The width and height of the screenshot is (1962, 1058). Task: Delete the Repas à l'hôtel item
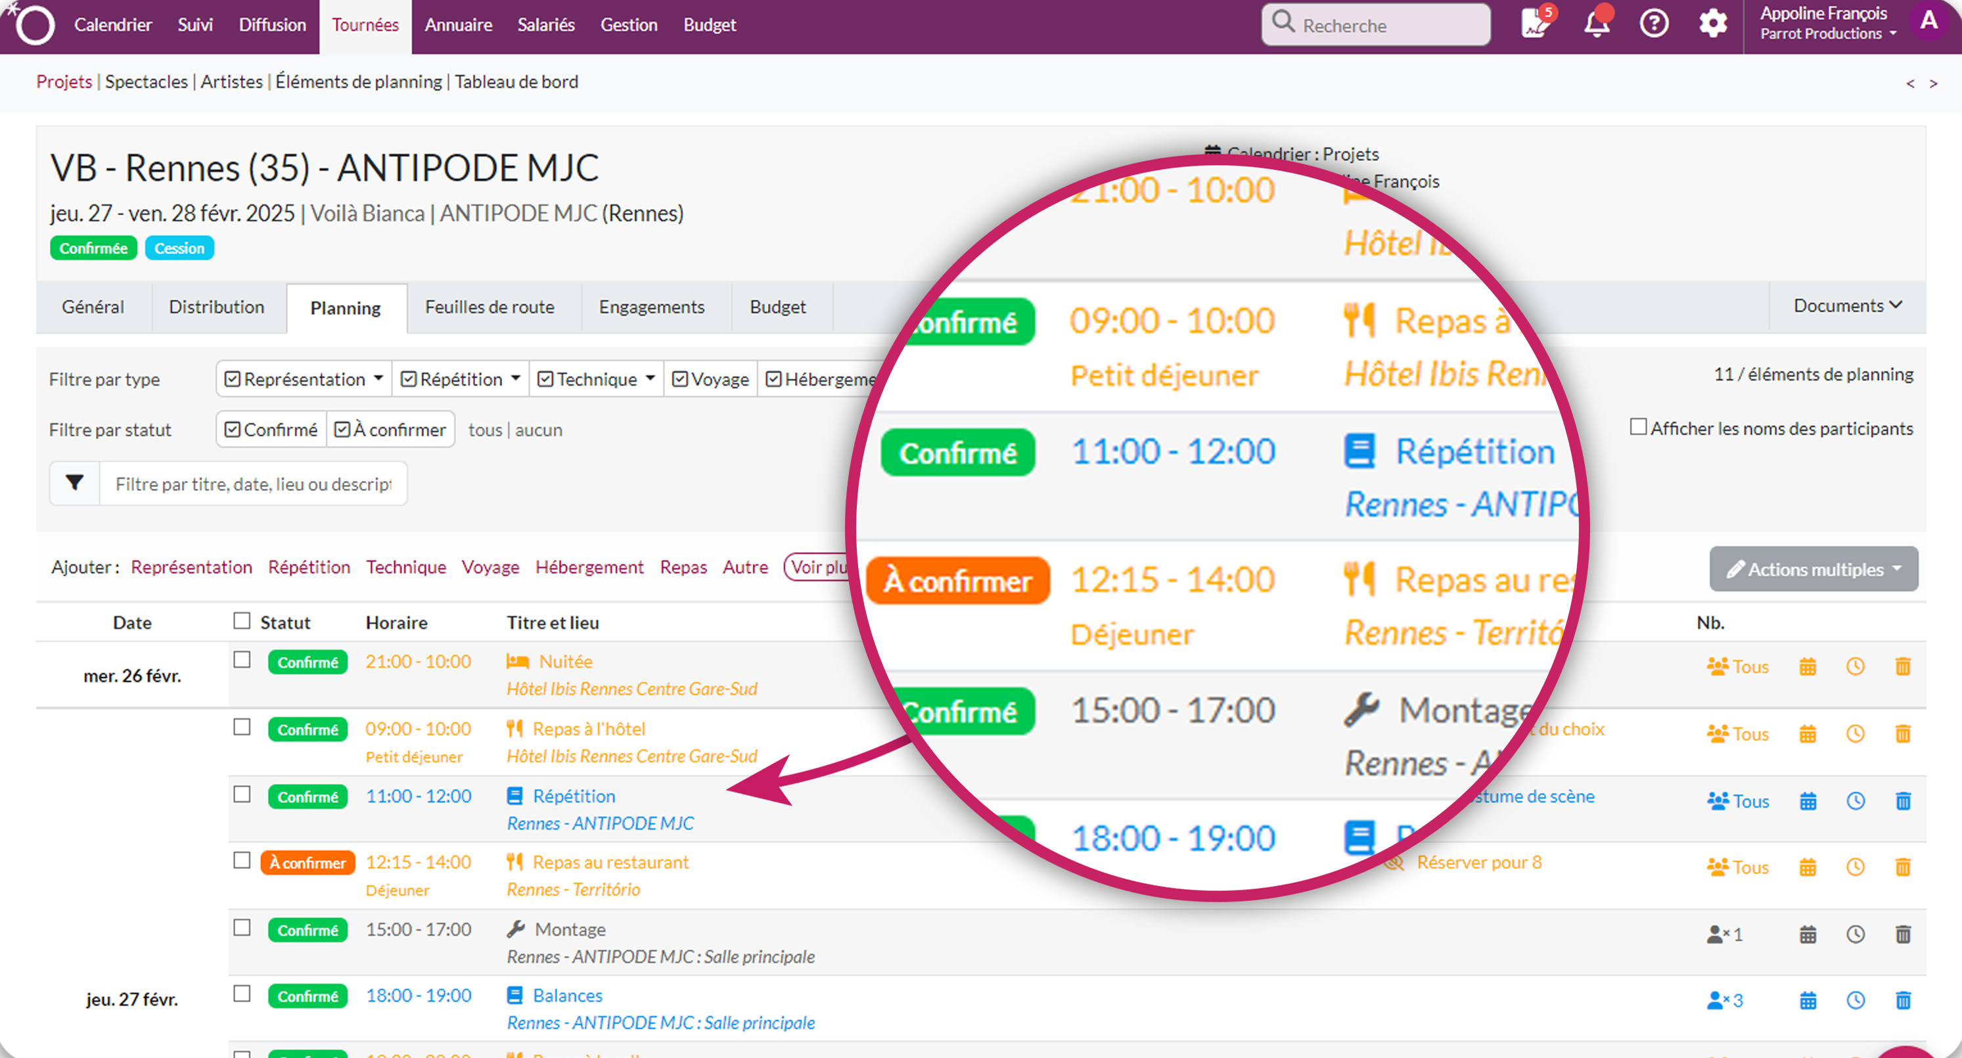point(1903,734)
